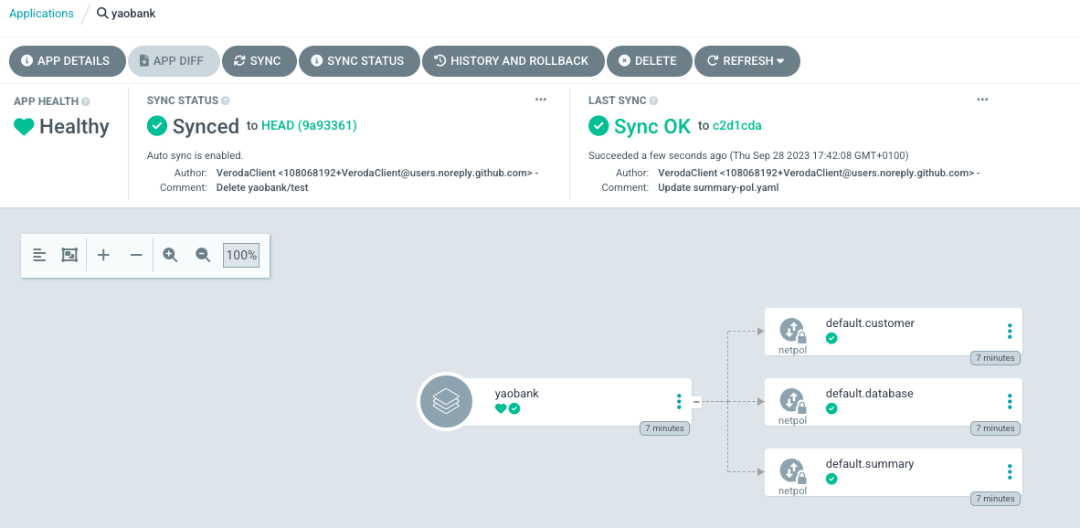Select the default.database netpol node
The width and height of the screenshot is (1080, 528).
coord(894,402)
